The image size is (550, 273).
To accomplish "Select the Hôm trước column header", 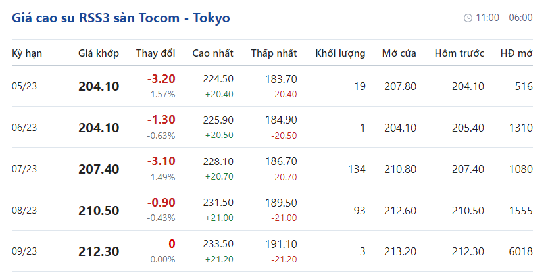I will [459, 53].
